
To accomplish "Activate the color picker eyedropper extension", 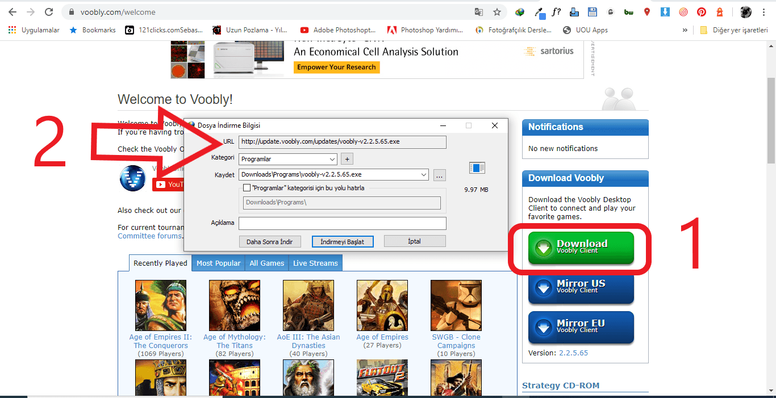I will 539,12.
